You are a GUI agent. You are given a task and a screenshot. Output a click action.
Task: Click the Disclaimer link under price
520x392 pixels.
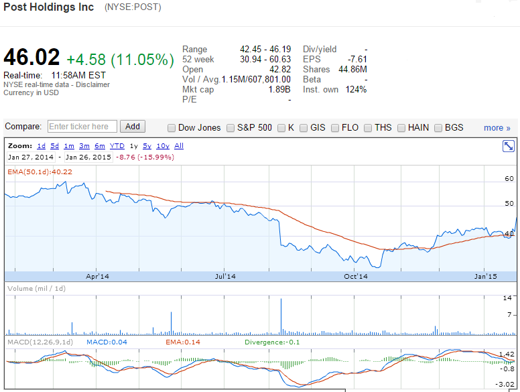[92, 85]
